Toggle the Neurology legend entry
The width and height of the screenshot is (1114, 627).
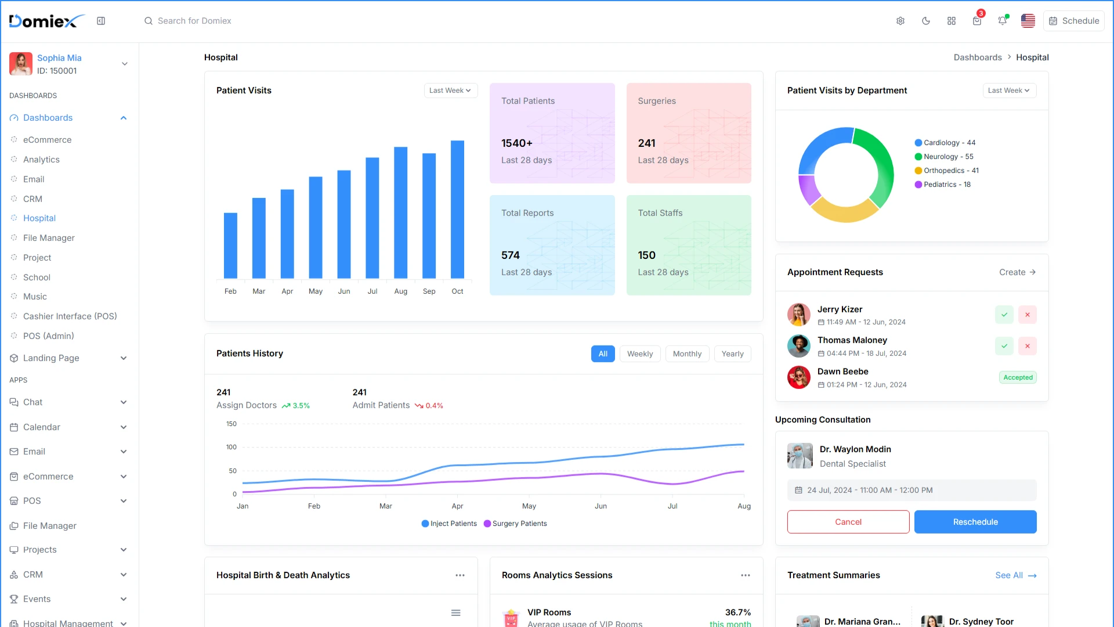(x=944, y=157)
